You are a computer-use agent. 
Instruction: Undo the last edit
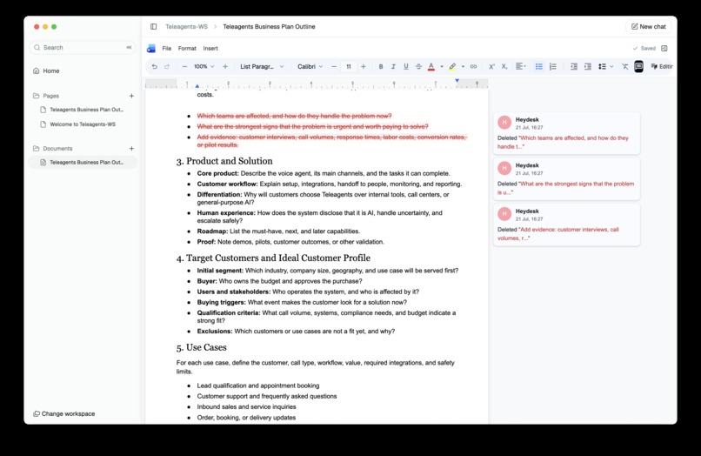pos(154,66)
